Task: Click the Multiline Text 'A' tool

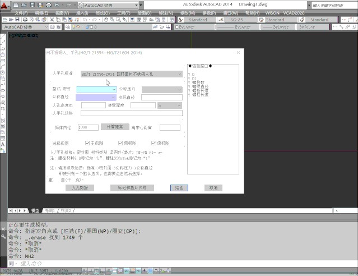Action: click(3, 144)
